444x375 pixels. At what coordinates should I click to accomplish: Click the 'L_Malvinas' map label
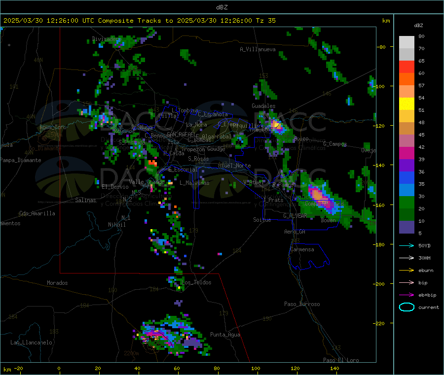[x=194, y=183]
